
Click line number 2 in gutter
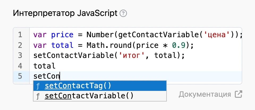(20, 45)
